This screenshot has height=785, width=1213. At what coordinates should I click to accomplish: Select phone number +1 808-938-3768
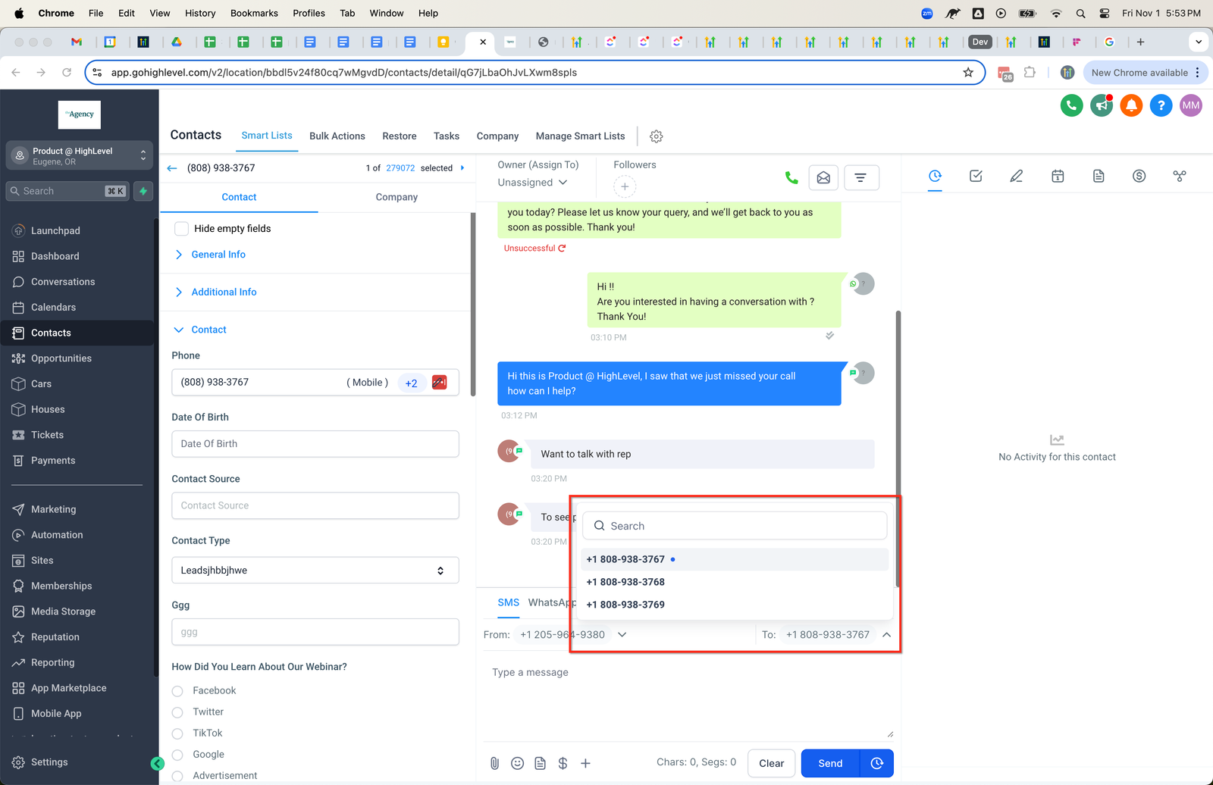(625, 582)
